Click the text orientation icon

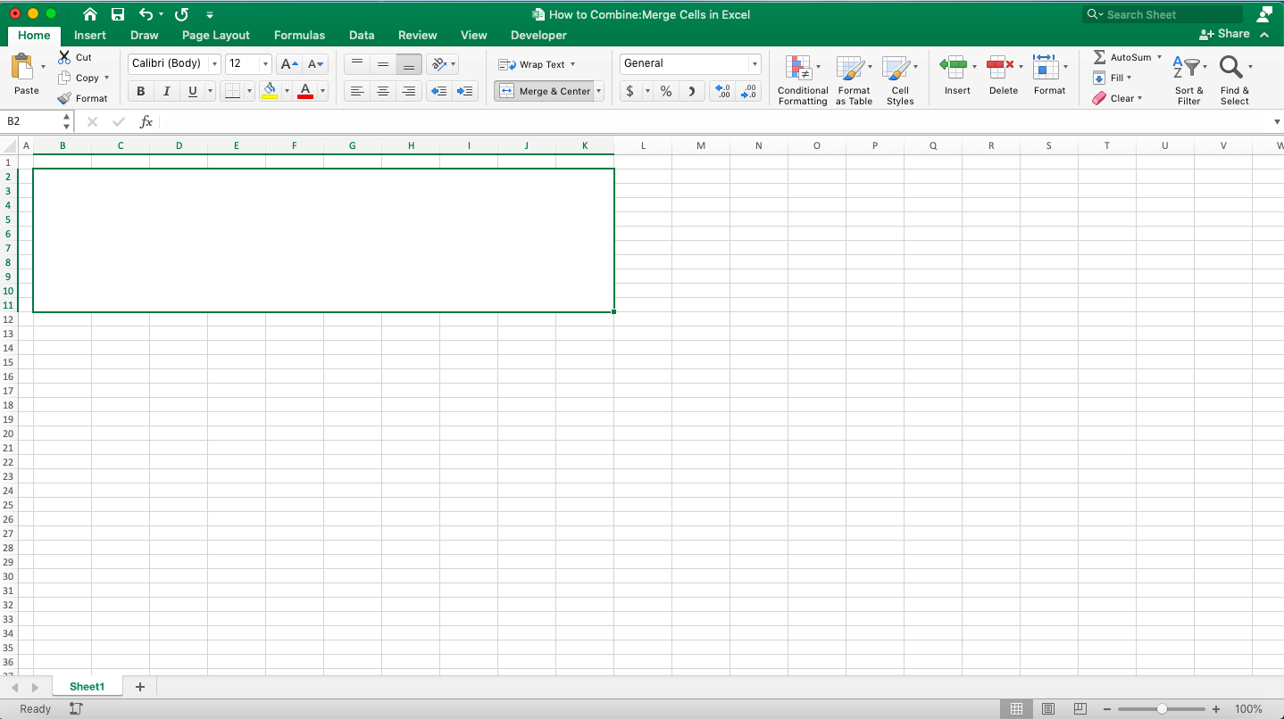[x=438, y=64]
